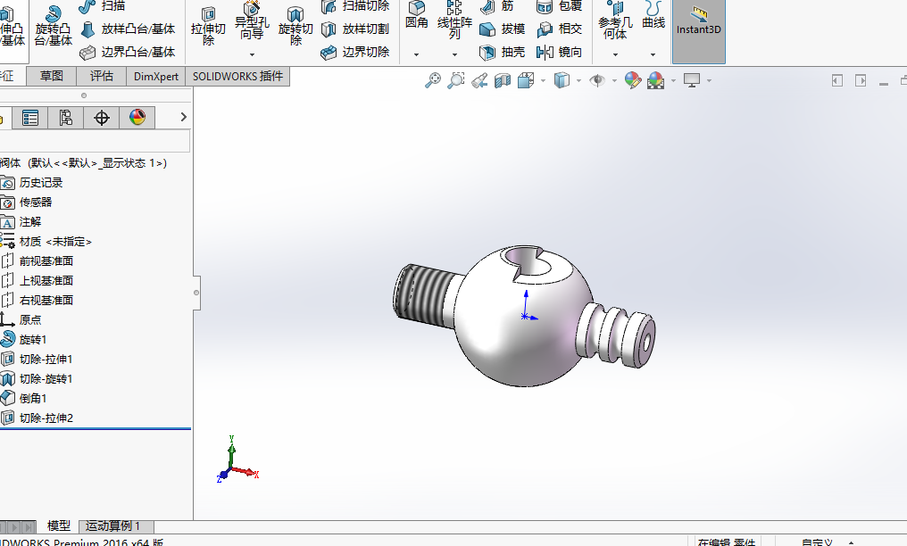
Task: Open the Apply Scene dropdown arrow
Action: click(x=673, y=81)
